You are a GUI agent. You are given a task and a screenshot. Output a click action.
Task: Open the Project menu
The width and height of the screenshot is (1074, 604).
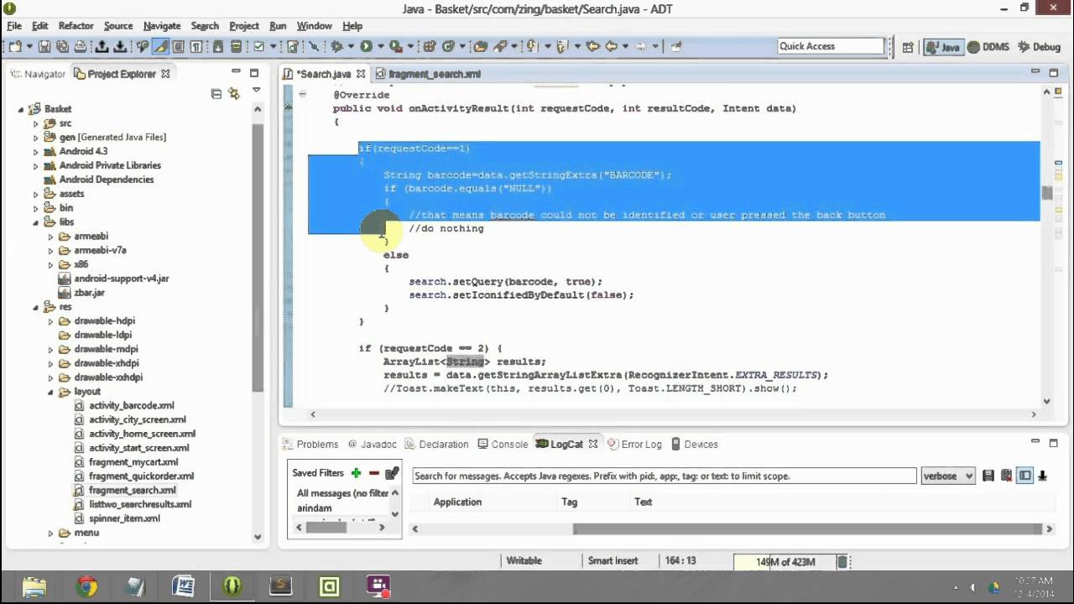pyautogui.click(x=244, y=26)
